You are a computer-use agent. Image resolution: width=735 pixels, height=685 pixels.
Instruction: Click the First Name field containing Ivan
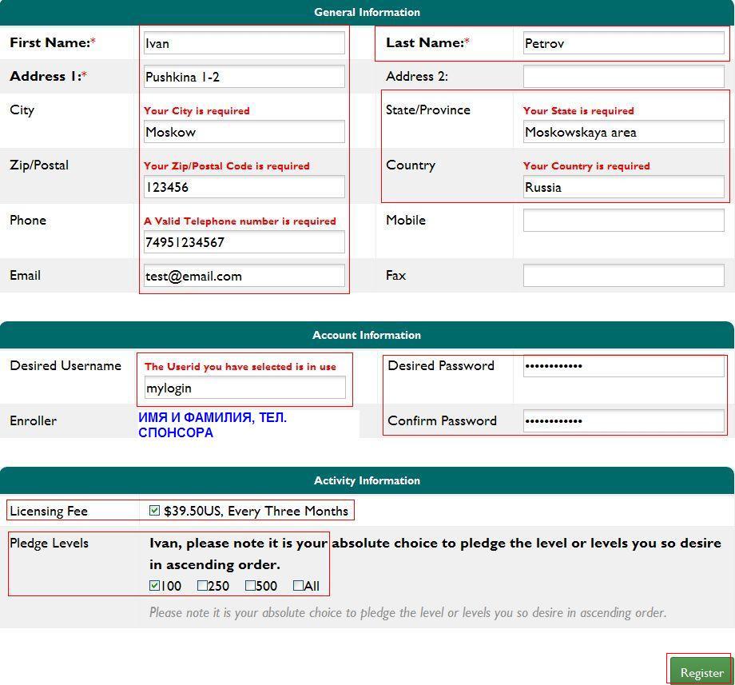click(x=244, y=43)
